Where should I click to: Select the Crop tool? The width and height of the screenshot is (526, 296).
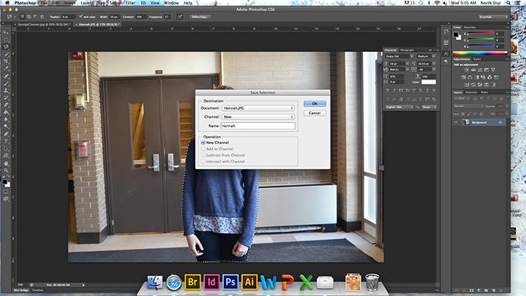[6, 62]
